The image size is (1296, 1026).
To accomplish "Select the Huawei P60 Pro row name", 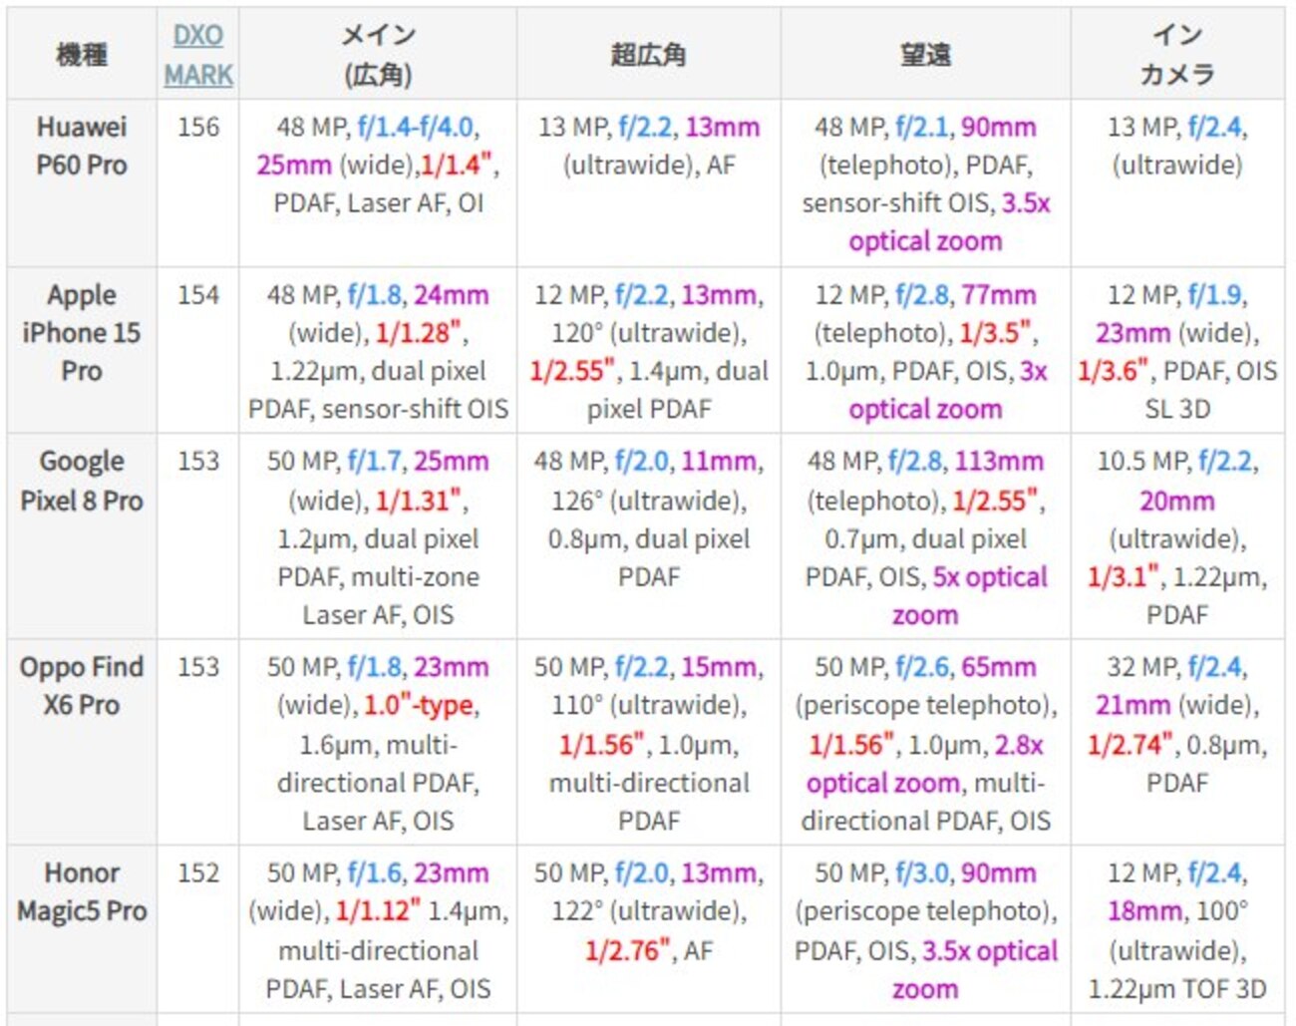I will click(x=82, y=146).
